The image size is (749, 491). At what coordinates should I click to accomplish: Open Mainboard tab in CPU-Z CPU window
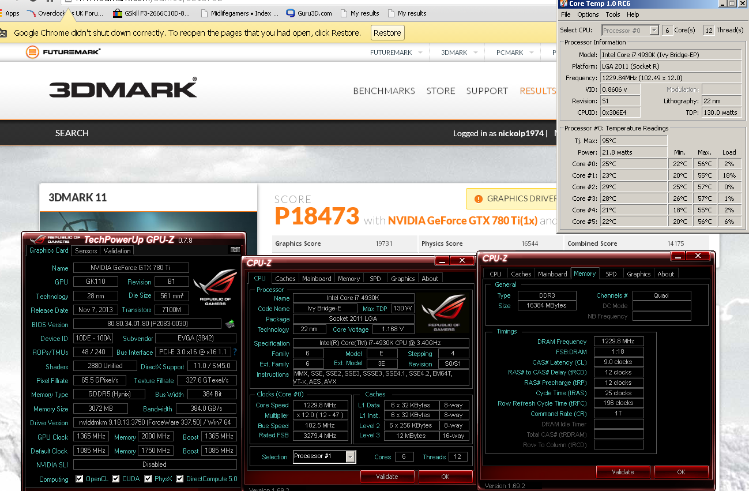click(x=317, y=279)
